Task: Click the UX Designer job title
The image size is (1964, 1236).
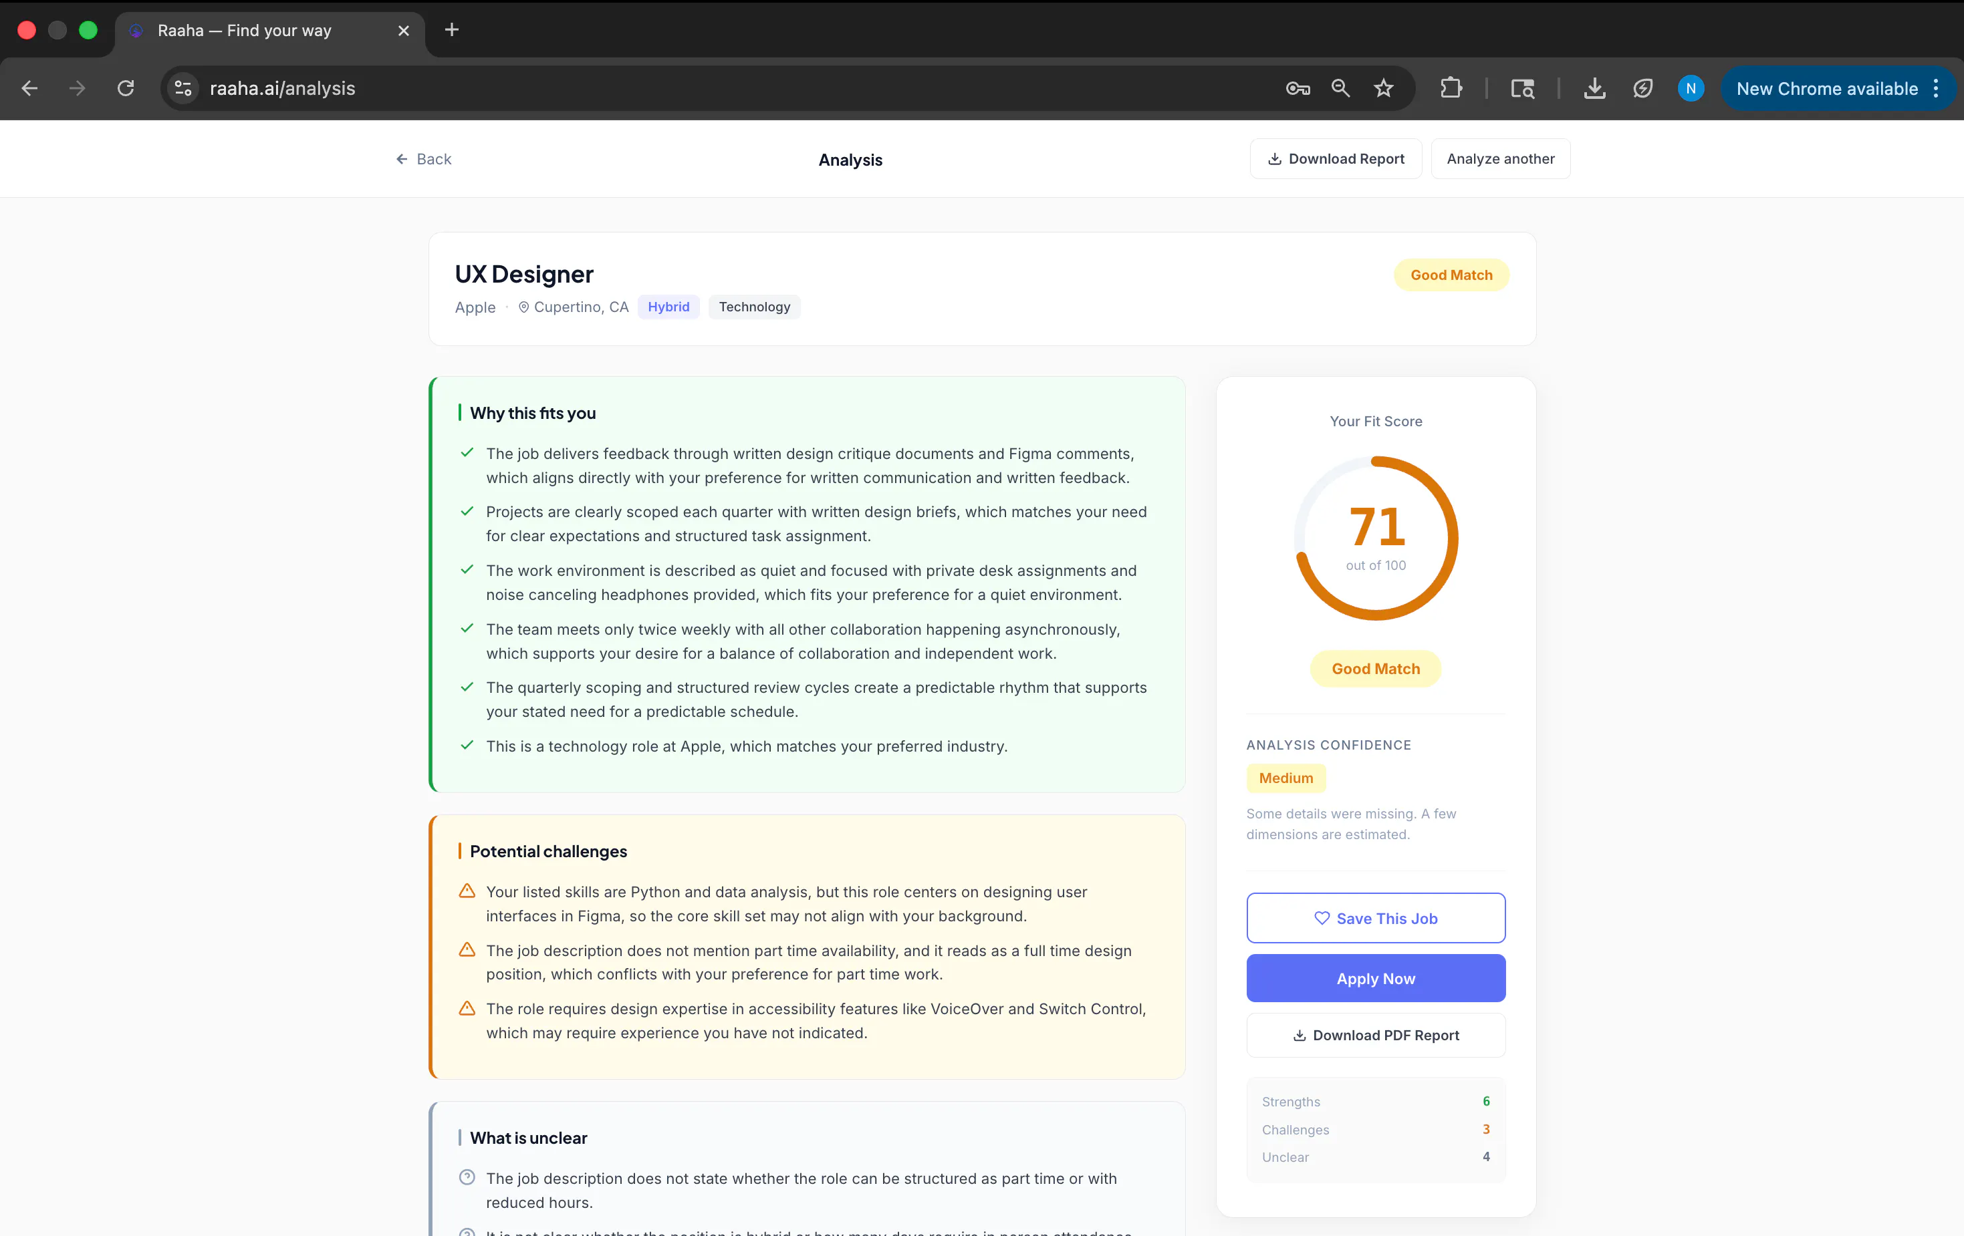Action: coord(523,274)
